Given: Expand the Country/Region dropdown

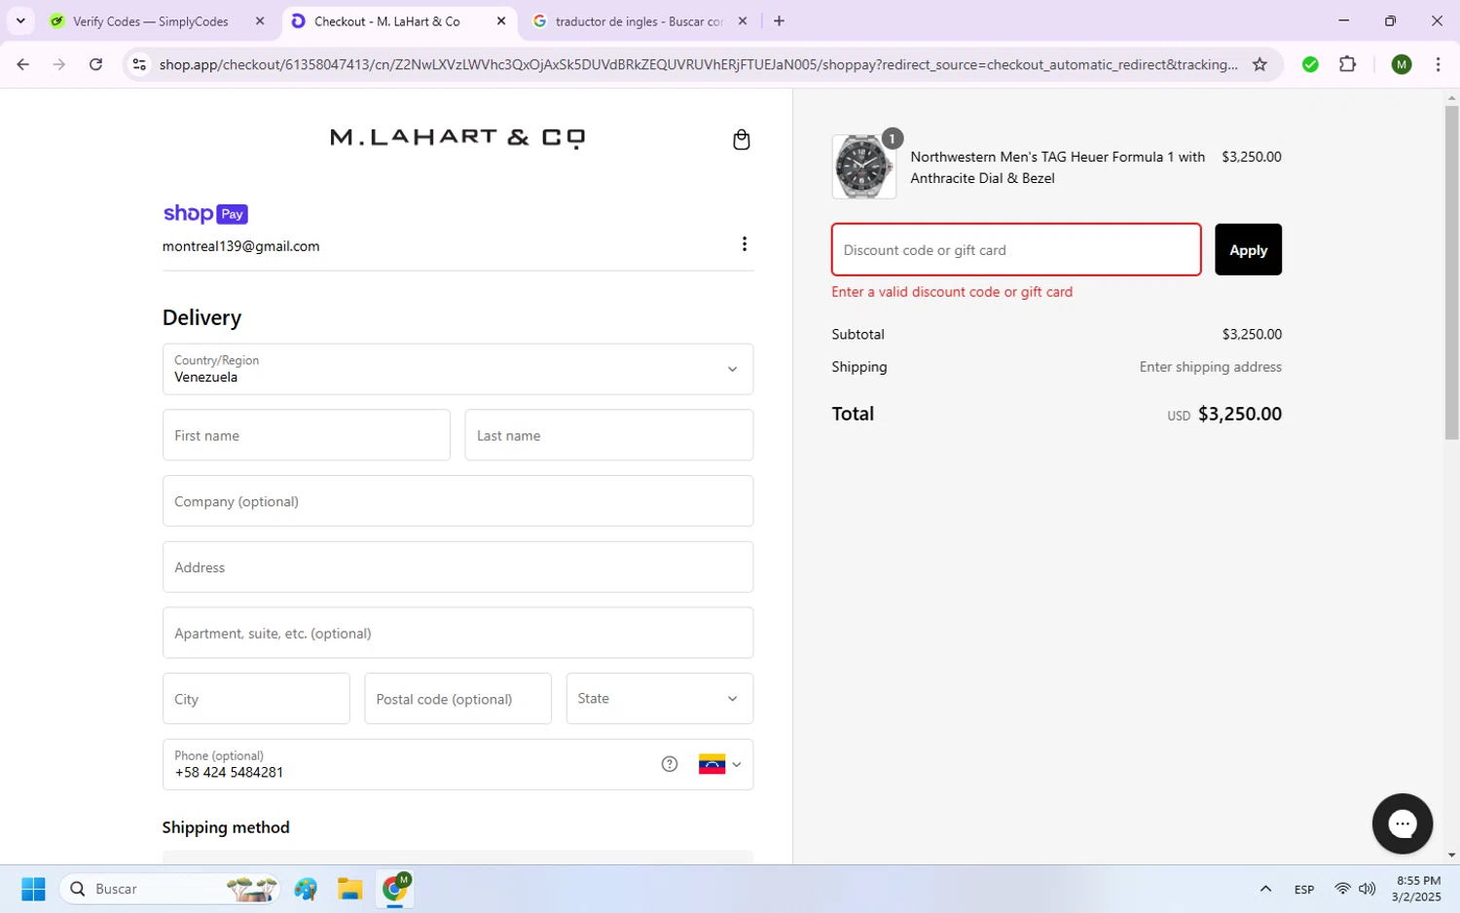Looking at the screenshot, I should [x=457, y=369].
